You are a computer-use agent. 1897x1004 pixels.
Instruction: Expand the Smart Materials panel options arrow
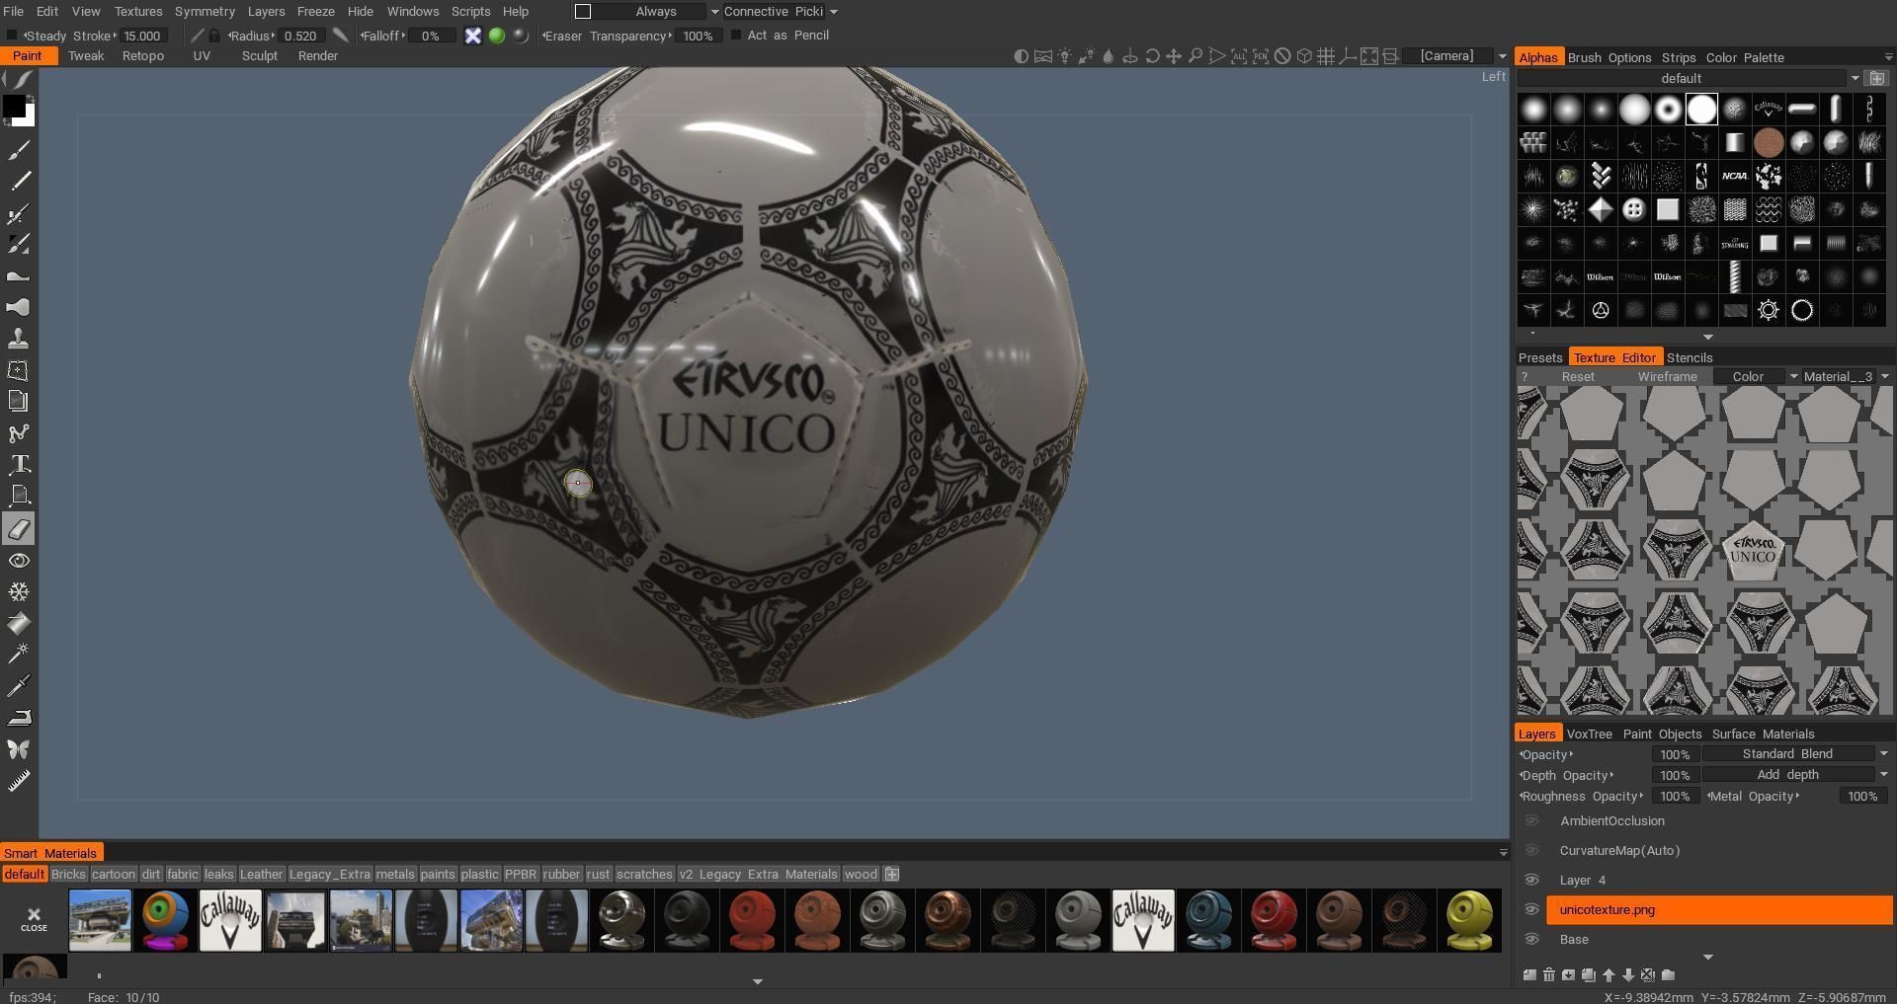(x=1504, y=853)
